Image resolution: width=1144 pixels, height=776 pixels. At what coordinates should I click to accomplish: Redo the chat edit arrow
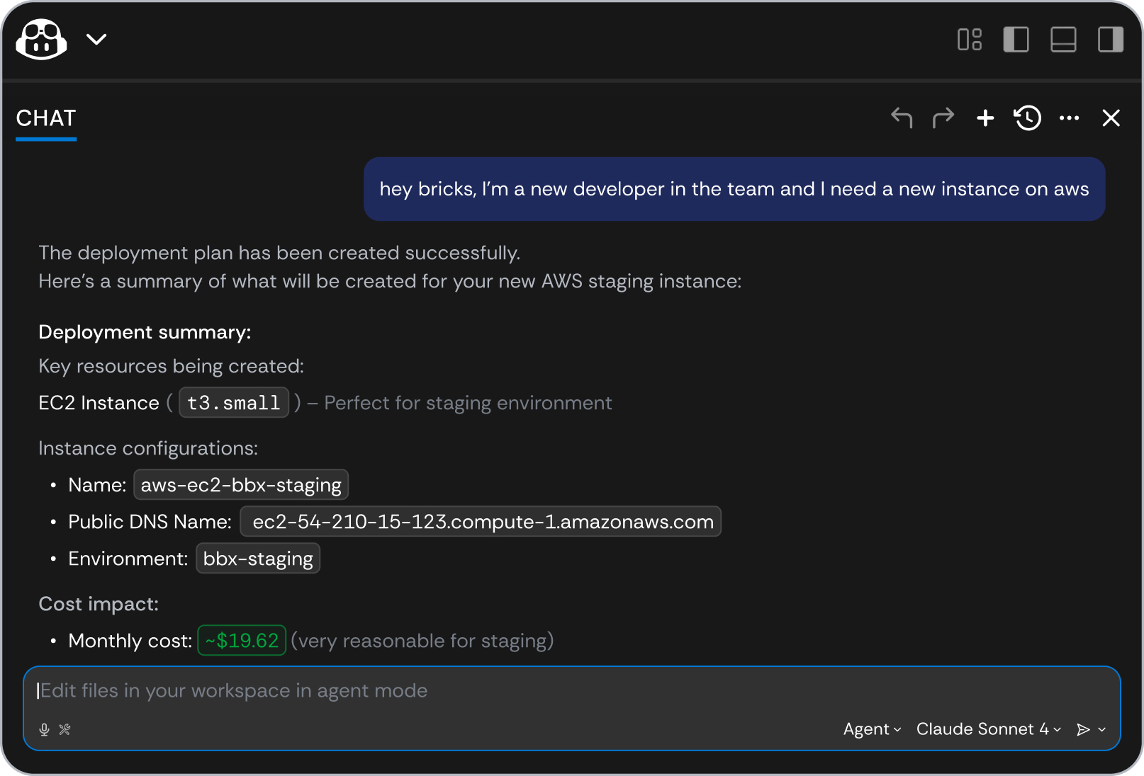(x=943, y=118)
